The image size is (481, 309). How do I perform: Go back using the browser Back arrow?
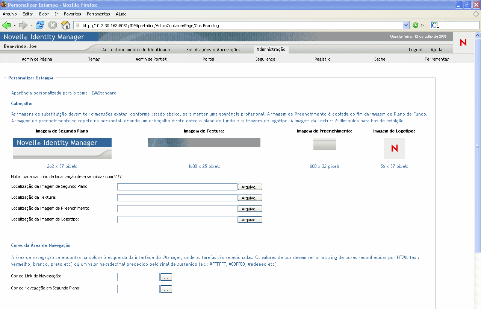pyautogui.click(x=6, y=25)
